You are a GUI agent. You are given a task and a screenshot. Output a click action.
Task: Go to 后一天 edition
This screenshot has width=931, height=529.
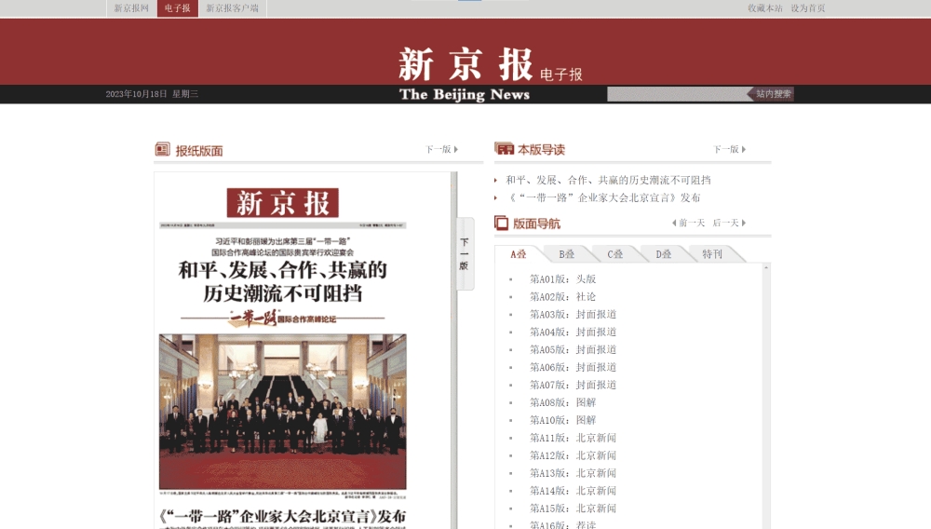[729, 224]
